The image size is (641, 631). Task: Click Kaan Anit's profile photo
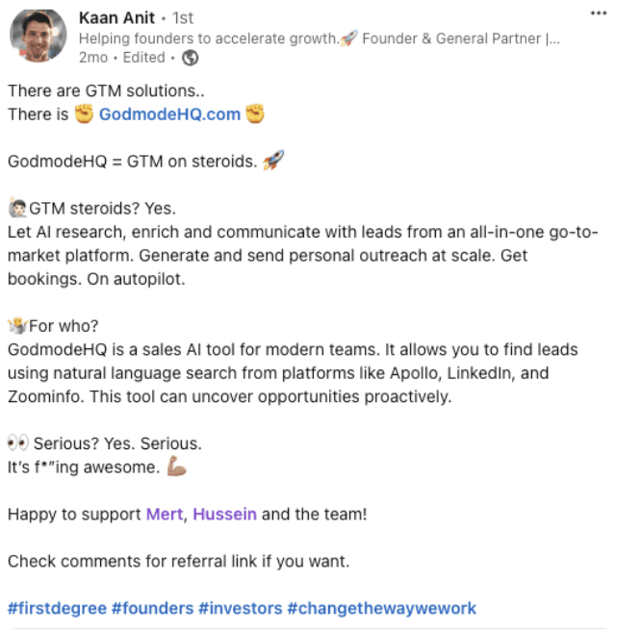(x=38, y=38)
